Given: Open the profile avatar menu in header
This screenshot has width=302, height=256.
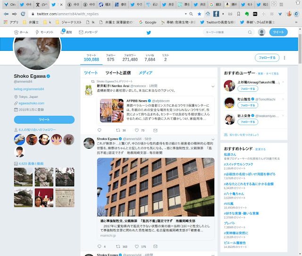Looking at the screenshot, I should click(x=261, y=32).
